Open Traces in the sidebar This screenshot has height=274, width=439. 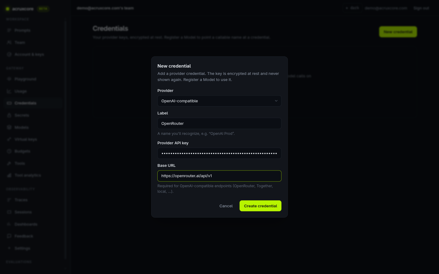34,200
